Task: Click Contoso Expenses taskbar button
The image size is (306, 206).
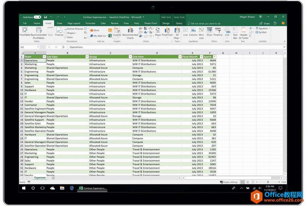Action: (x=92, y=188)
